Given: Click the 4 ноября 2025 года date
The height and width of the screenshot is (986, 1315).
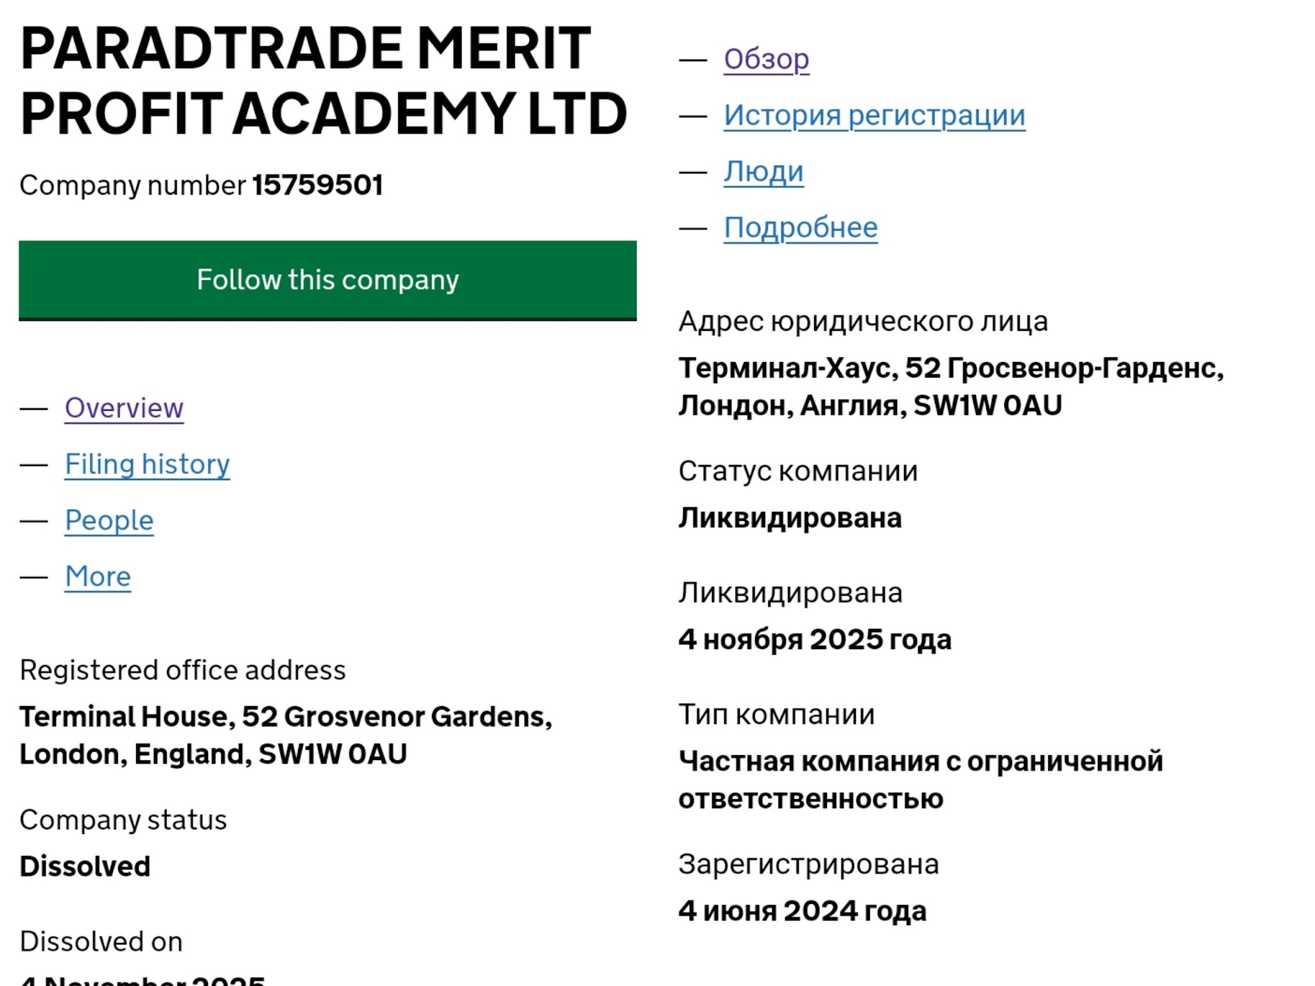Looking at the screenshot, I should [x=815, y=640].
